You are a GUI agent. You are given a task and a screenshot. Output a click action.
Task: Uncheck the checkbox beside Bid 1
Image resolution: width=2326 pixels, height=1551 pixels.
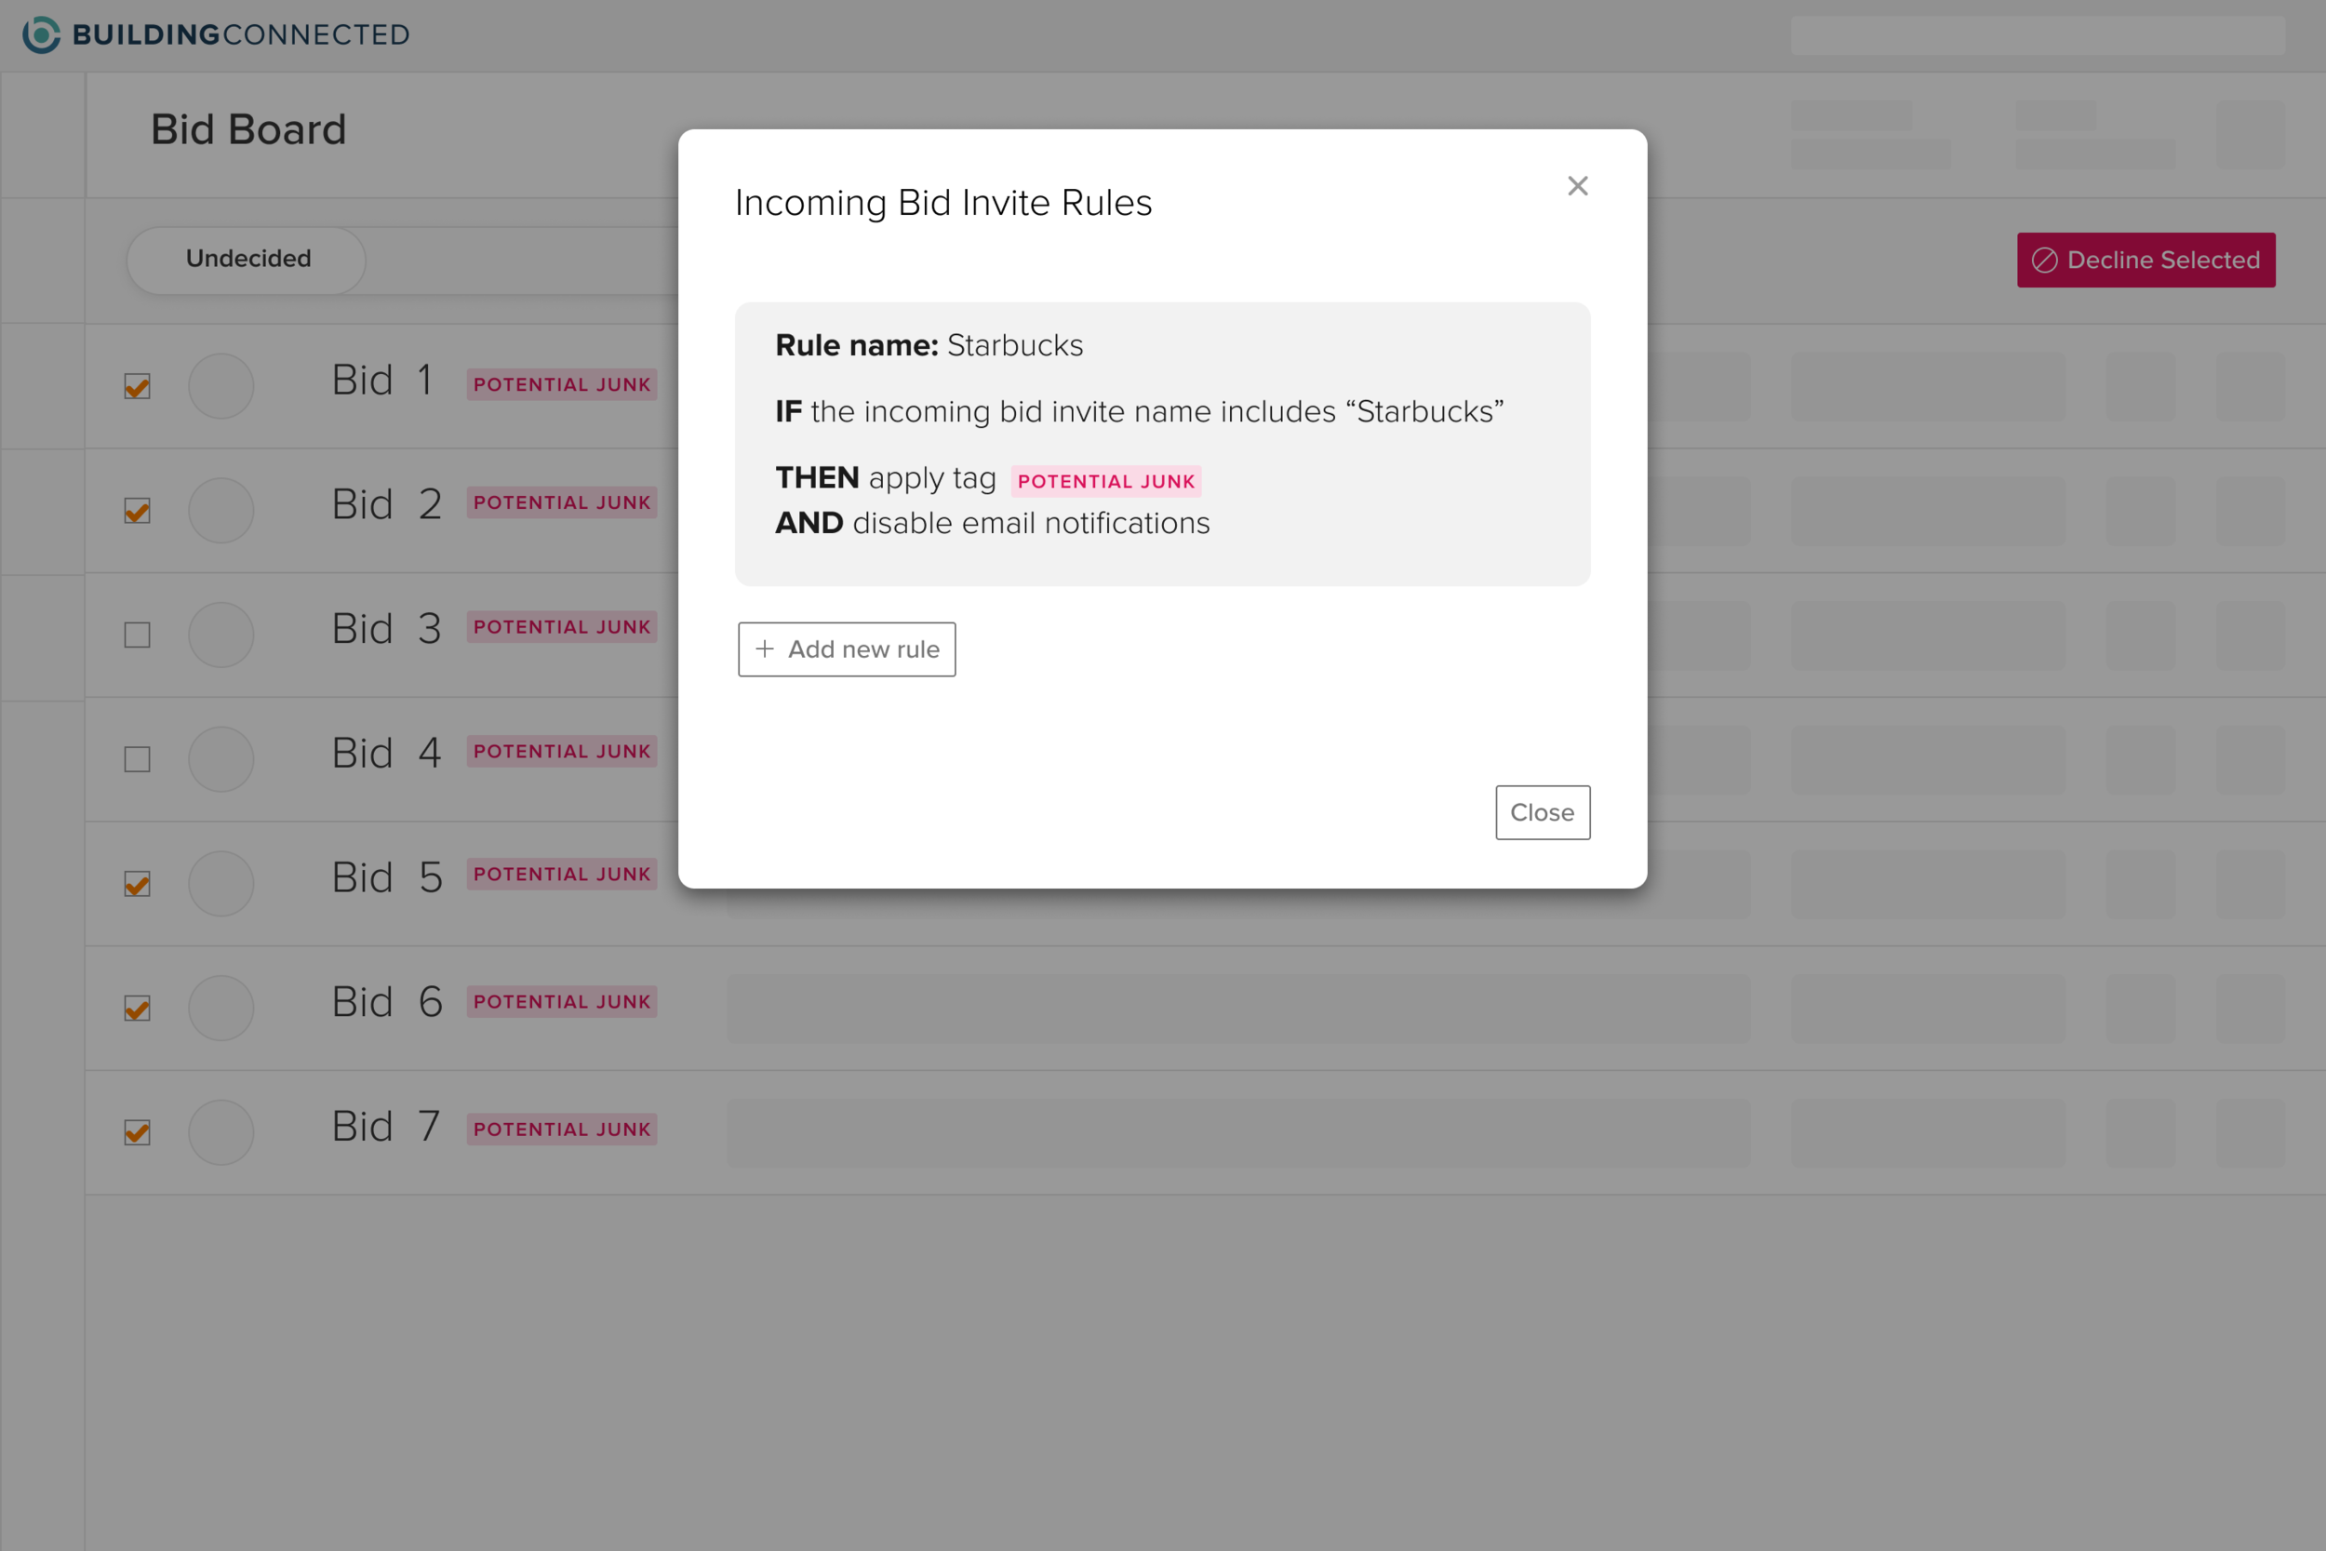click(x=137, y=386)
